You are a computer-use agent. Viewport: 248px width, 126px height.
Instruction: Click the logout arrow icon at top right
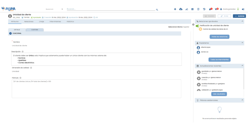coord(243,9)
